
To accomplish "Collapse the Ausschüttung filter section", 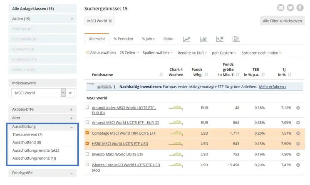I will tap(42, 126).
